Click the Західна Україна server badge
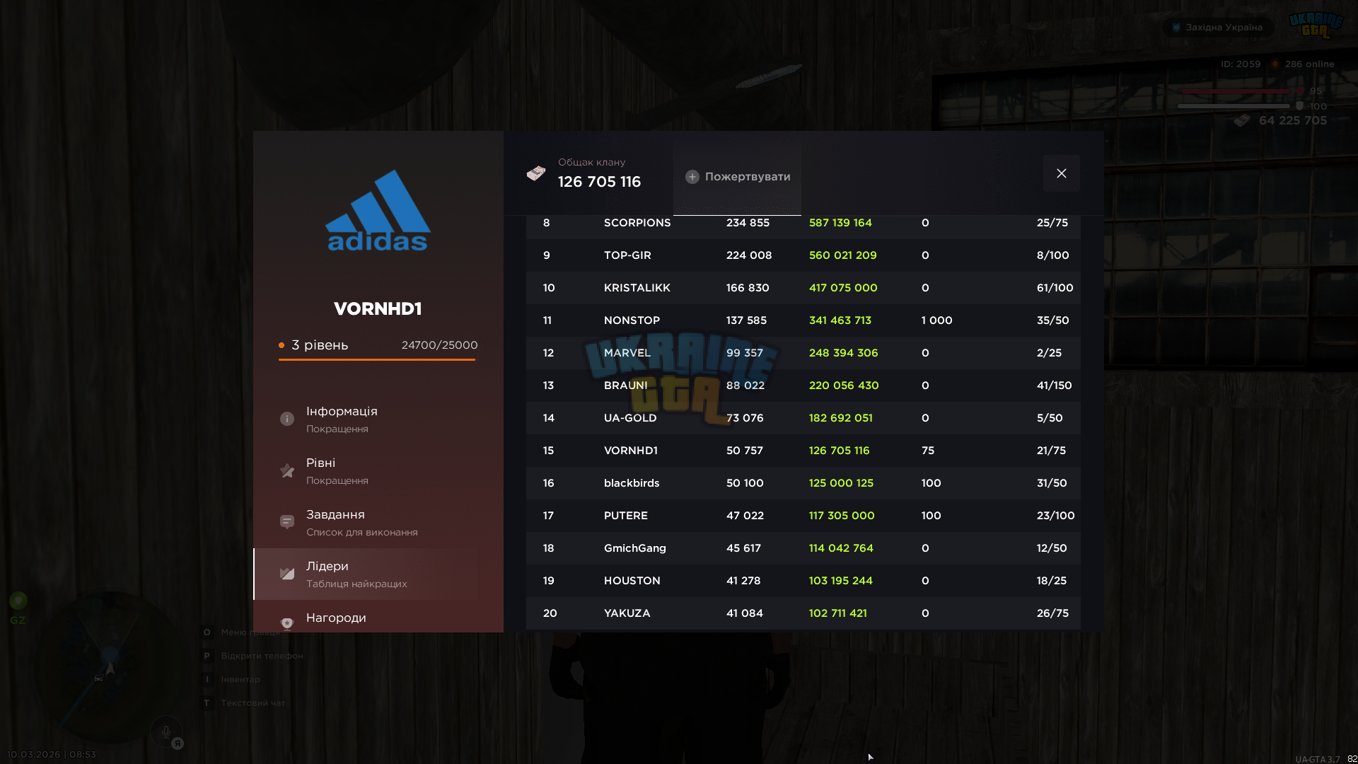 pyautogui.click(x=1218, y=28)
